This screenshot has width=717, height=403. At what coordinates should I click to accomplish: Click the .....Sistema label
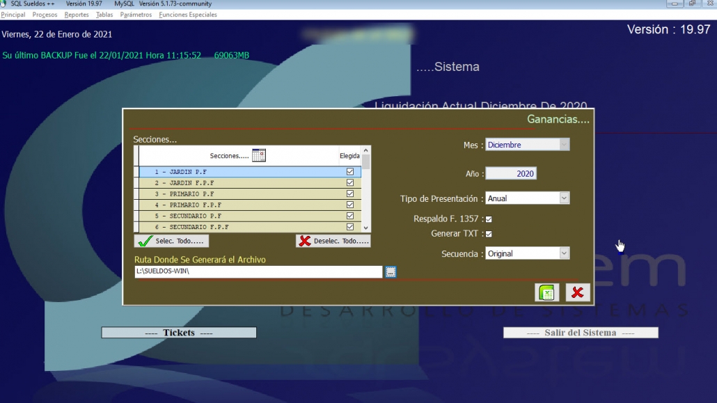(448, 67)
